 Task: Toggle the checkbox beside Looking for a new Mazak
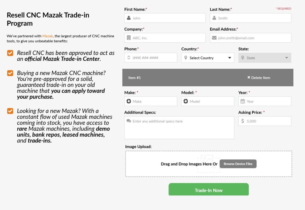point(10,111)
